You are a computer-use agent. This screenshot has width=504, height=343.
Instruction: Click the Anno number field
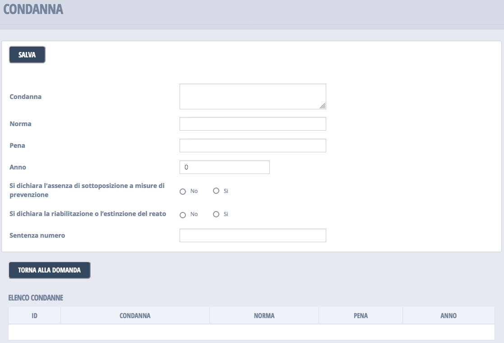click(x=224, y=167)
